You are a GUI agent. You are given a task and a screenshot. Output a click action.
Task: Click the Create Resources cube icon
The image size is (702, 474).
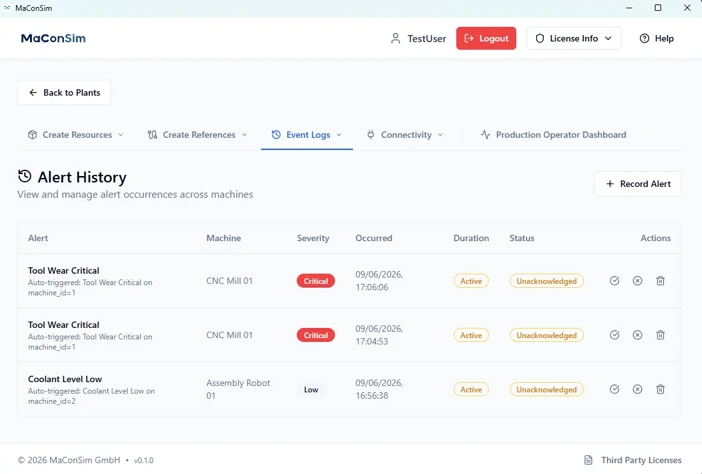click(x=33, y=135)
